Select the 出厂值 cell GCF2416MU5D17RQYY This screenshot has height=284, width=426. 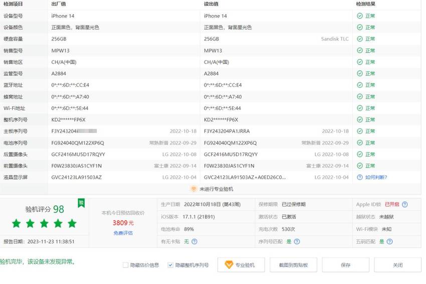(78, 154)
